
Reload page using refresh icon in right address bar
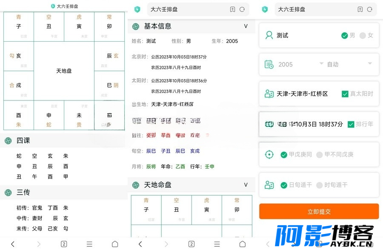coord(369,9)
